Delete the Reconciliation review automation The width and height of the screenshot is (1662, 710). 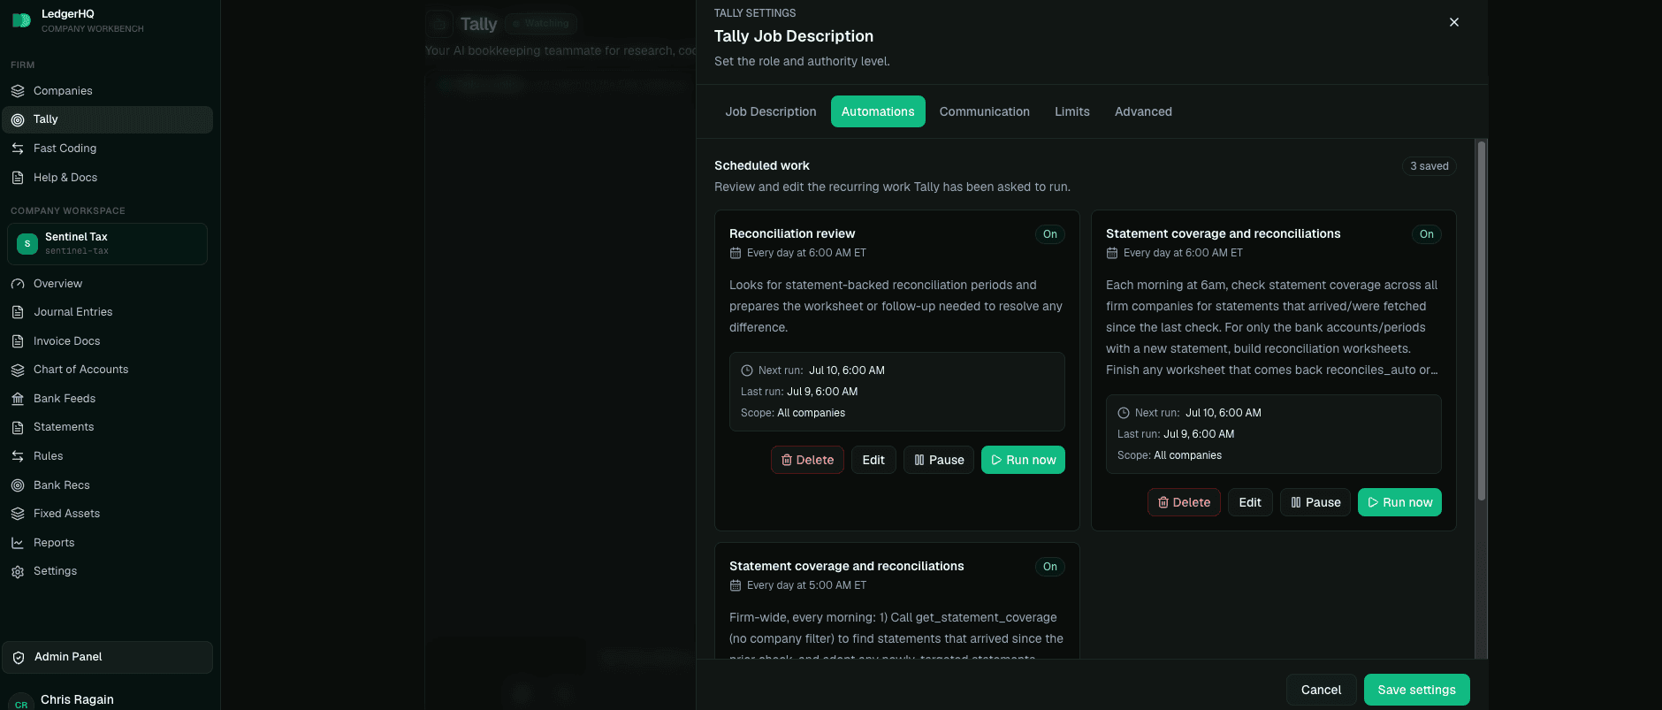click(808, 460)
